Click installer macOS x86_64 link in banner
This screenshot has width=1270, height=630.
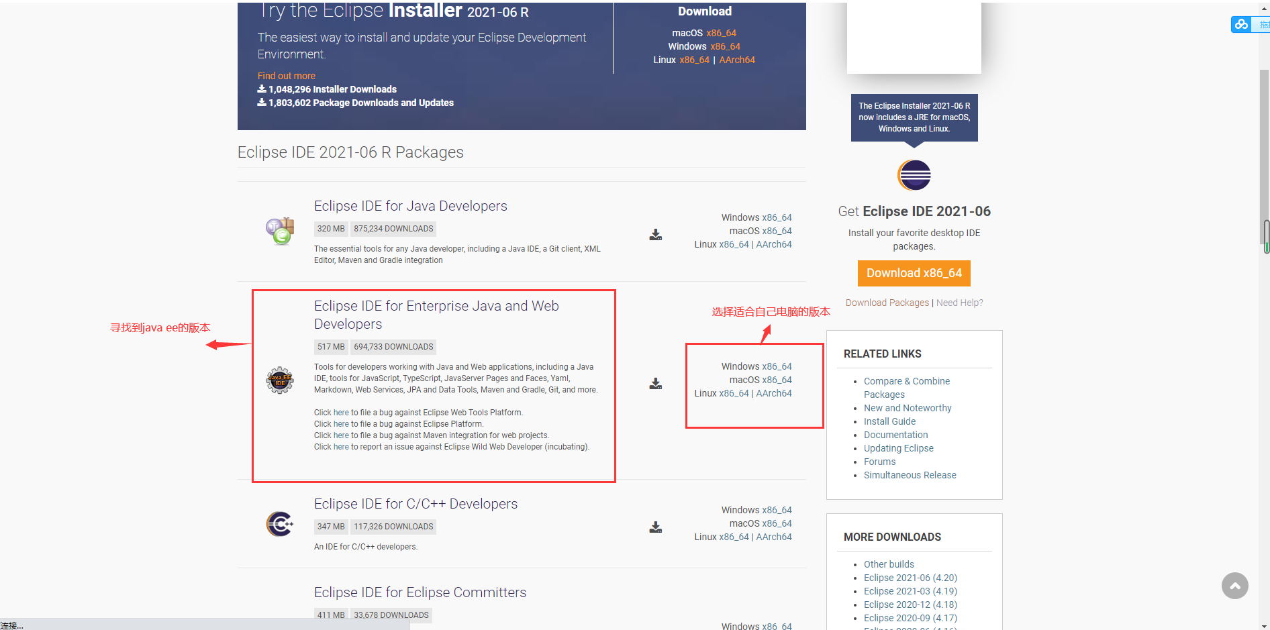click(721, 33)
